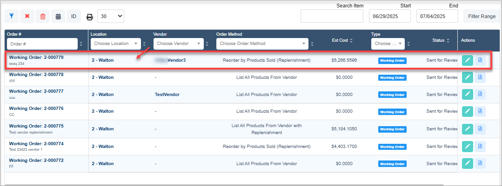
Task: Open Working Order: 2-000777 link
Action: [36, 91]
